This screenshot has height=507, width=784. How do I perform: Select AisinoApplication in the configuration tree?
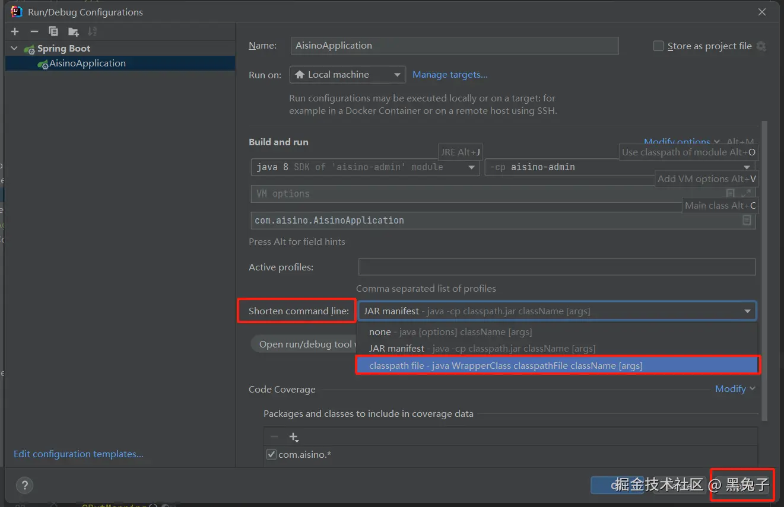point(120,63)
